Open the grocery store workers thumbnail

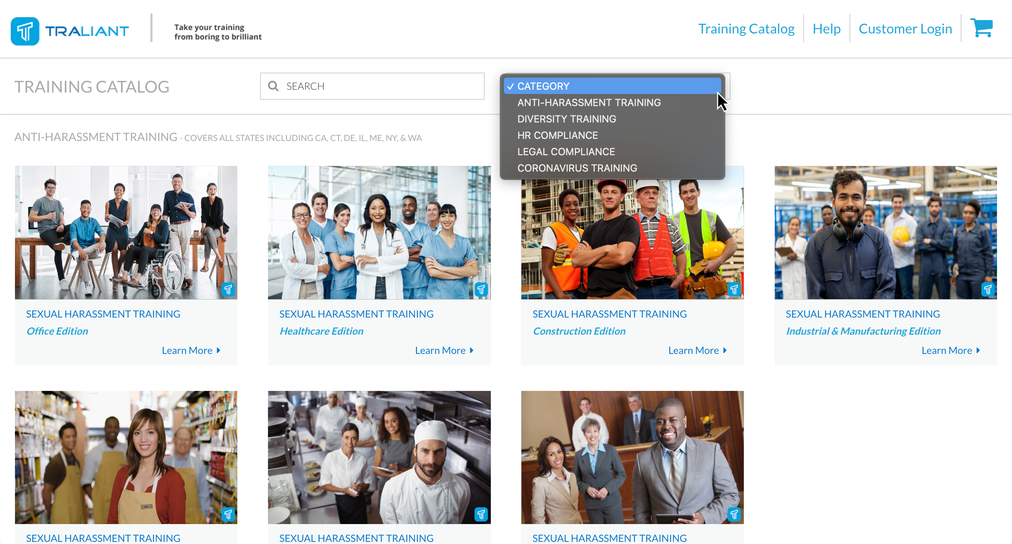click(126, 457)
